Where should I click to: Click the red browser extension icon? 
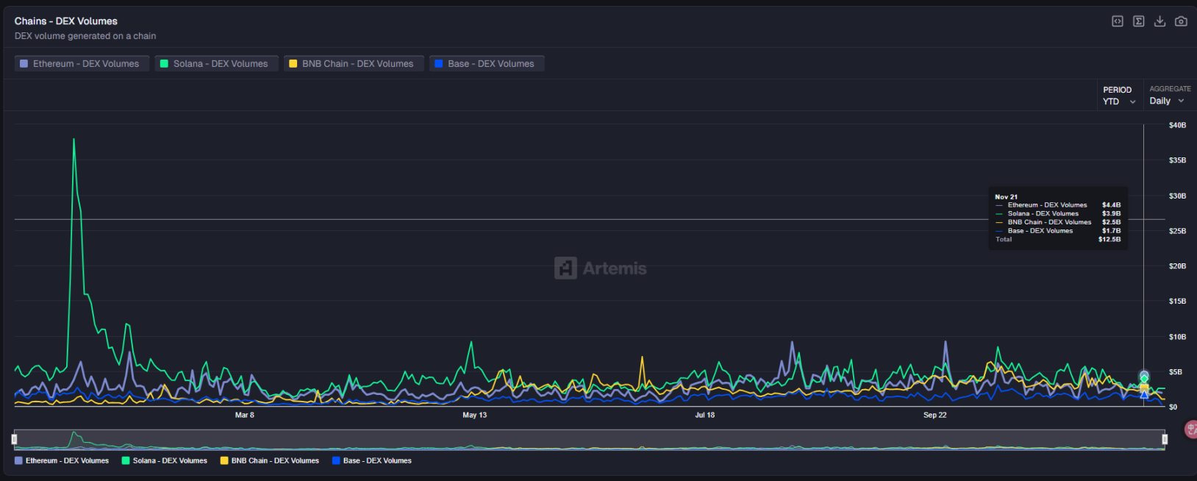coord(1191,429)
